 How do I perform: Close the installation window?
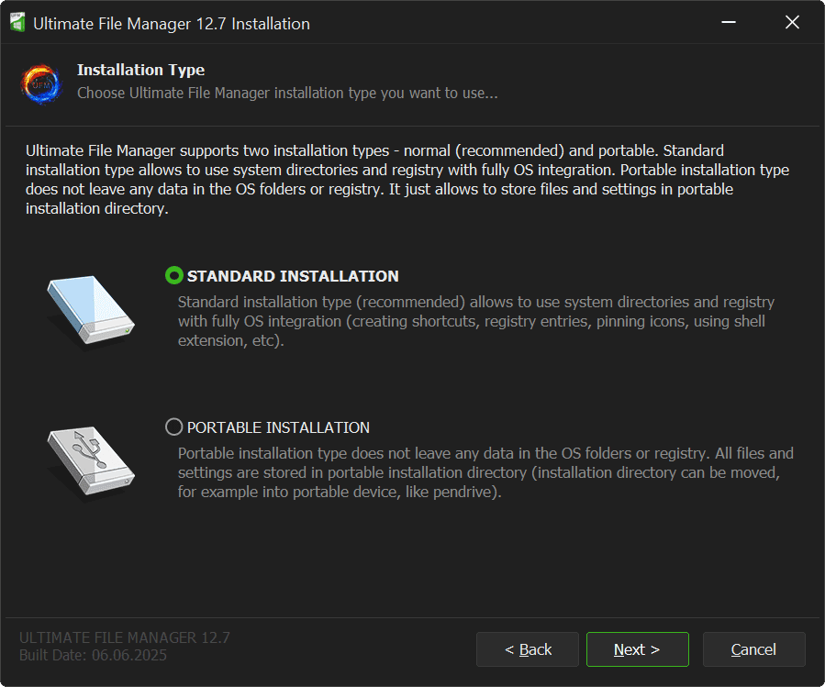pos(792,23)
